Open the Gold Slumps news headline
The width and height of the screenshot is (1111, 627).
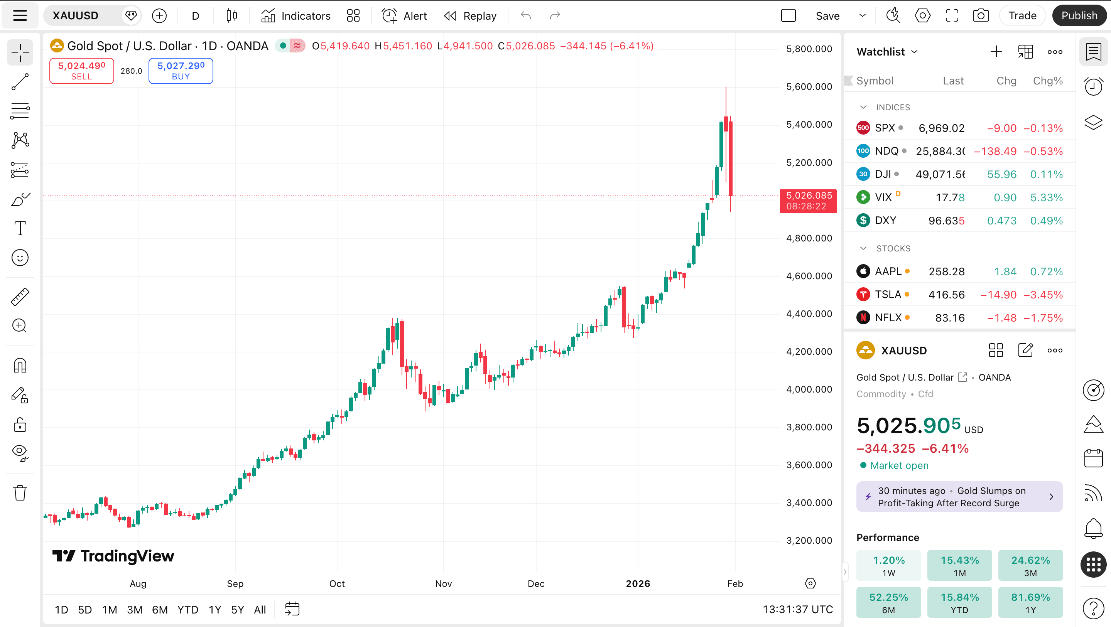[x=959, y=496]
